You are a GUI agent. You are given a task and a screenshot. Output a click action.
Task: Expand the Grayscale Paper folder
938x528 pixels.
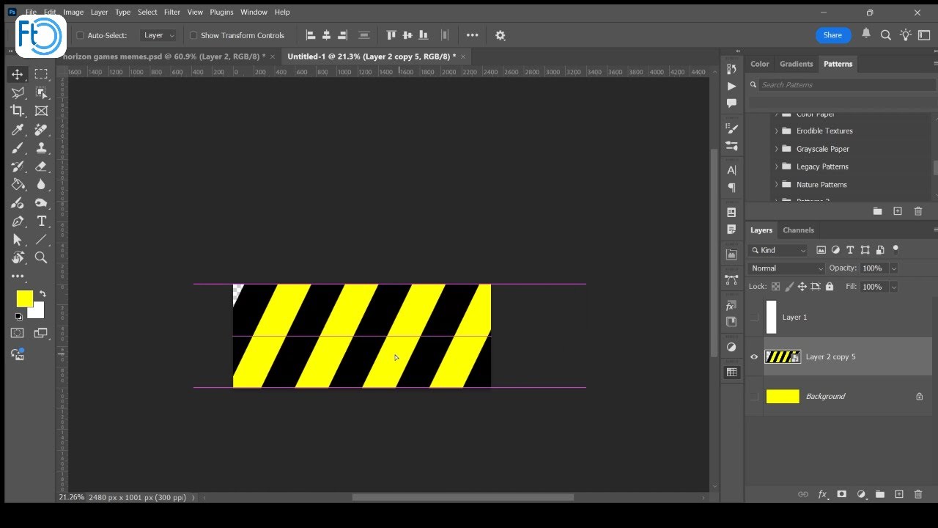coord(776,149)
